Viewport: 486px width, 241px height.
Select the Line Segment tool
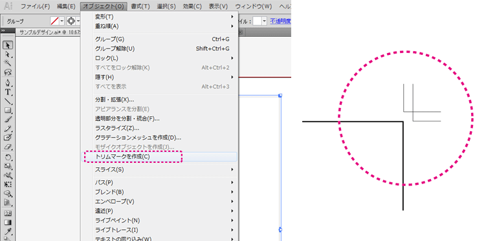pos(8,101)
